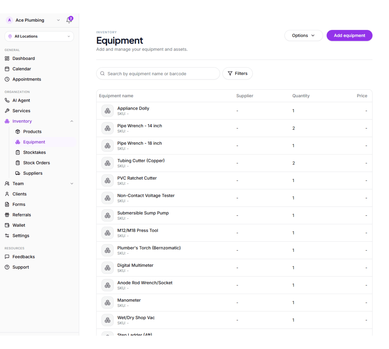Open the Support link
389x349 pixels.
[x=21, y=267]
